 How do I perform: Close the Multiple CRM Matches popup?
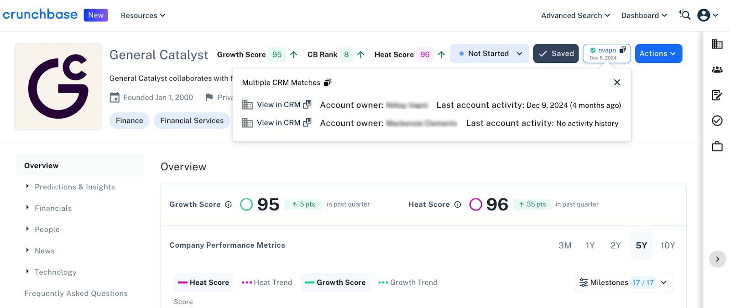(x=617, y=82)
